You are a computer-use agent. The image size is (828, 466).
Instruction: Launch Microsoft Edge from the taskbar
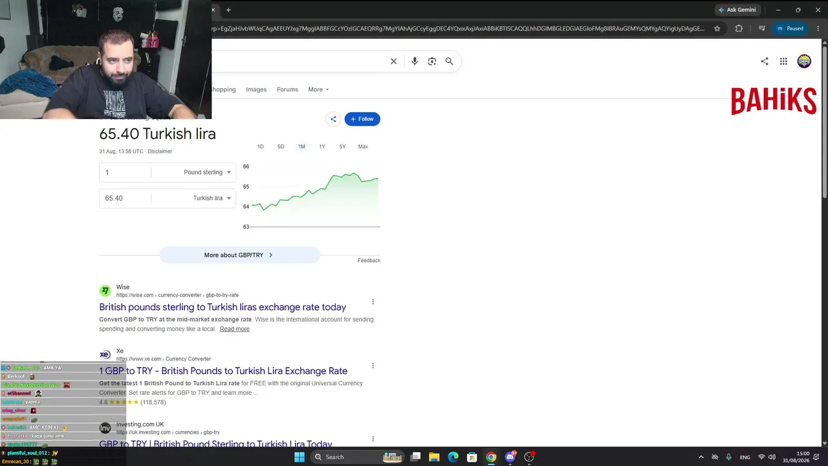[453, 457]
